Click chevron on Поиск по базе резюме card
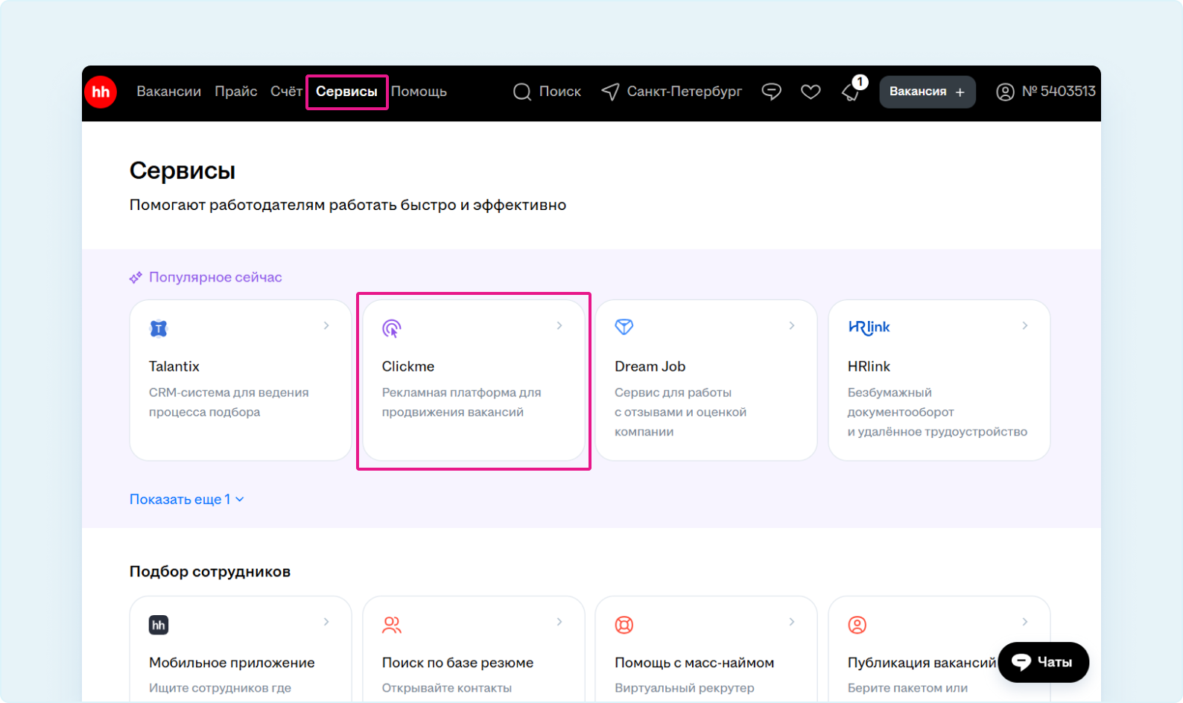 tap(559, 622)
